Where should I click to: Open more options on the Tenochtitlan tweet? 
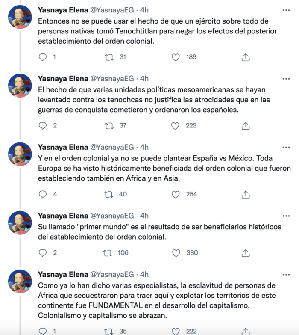click(286, 10)
